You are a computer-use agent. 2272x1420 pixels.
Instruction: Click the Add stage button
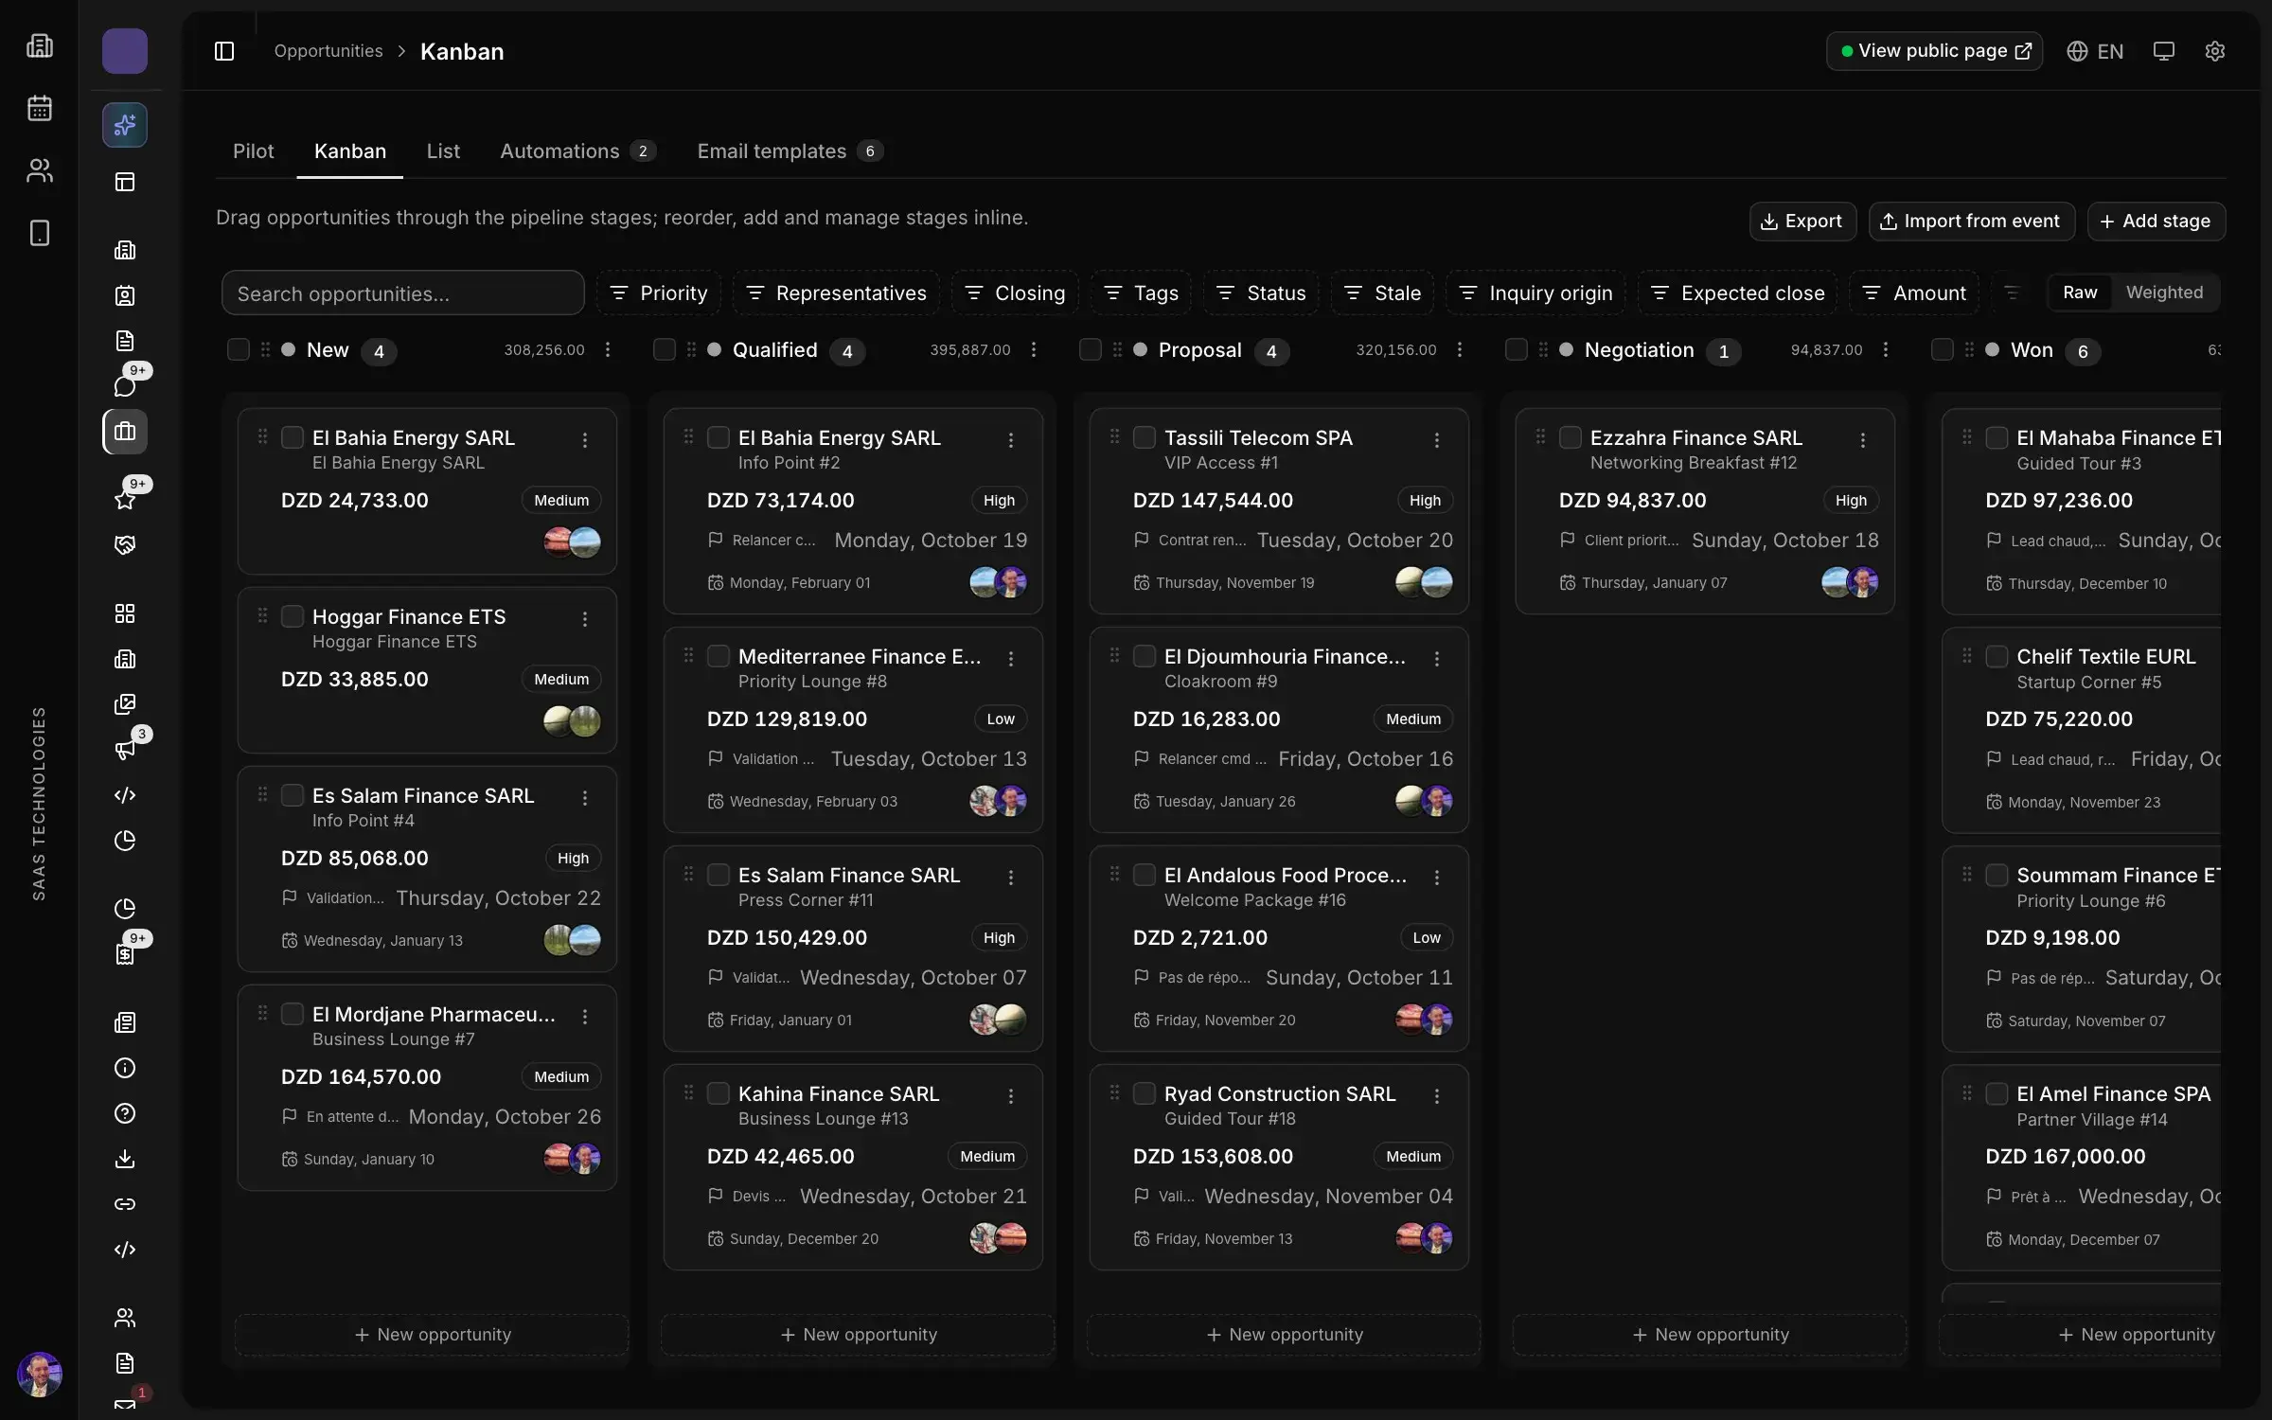coord(2157,222)
